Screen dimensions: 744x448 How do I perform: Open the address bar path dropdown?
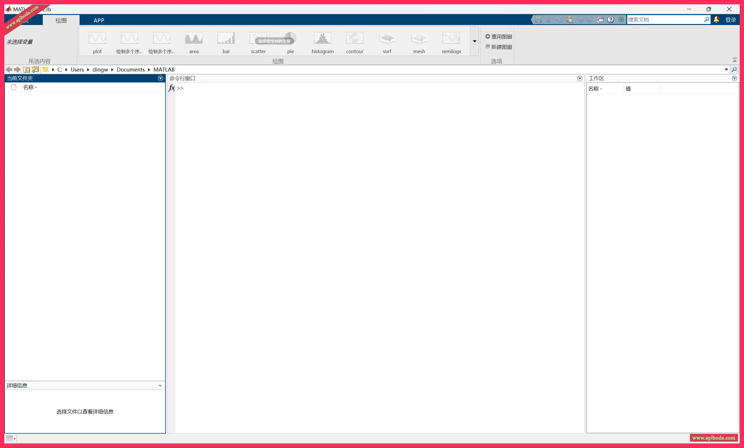(x=726, y=69)
